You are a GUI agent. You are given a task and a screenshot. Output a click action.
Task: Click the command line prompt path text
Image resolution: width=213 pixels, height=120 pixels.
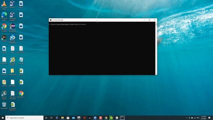click(67, 24)
